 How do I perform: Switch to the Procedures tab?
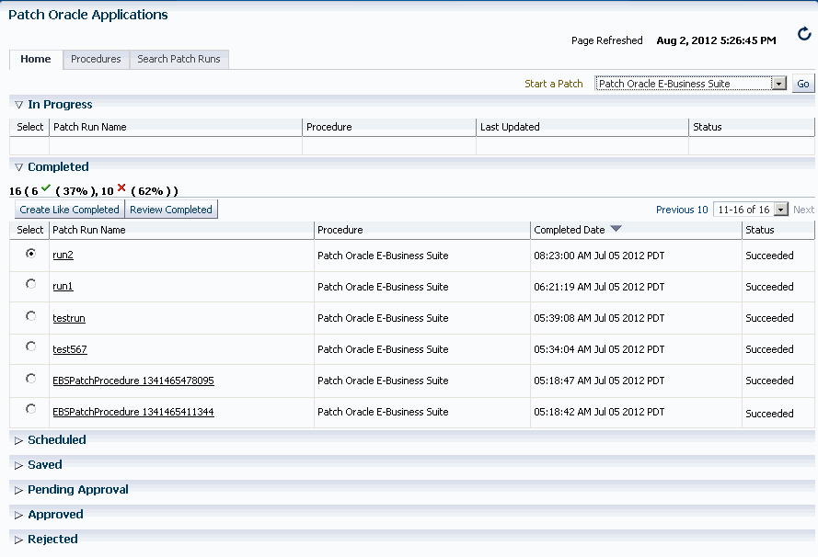[x=96, y=59]
